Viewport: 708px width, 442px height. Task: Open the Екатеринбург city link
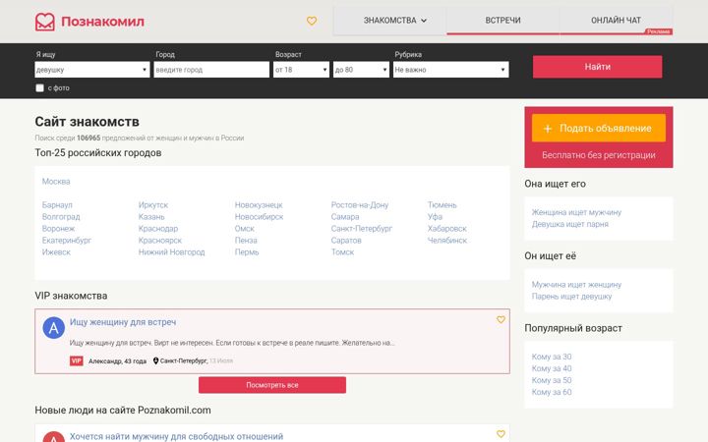[67, 241]
